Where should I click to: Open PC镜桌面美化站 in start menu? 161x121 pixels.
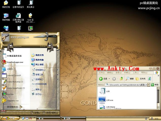pyautogui.click(x=12, y=56)
